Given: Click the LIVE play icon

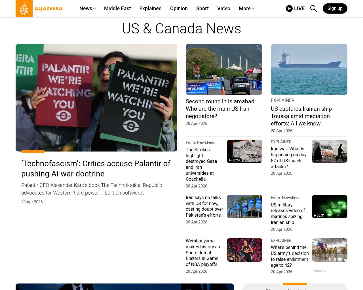Looking at the screenshot, I should (x=289, y=8).
